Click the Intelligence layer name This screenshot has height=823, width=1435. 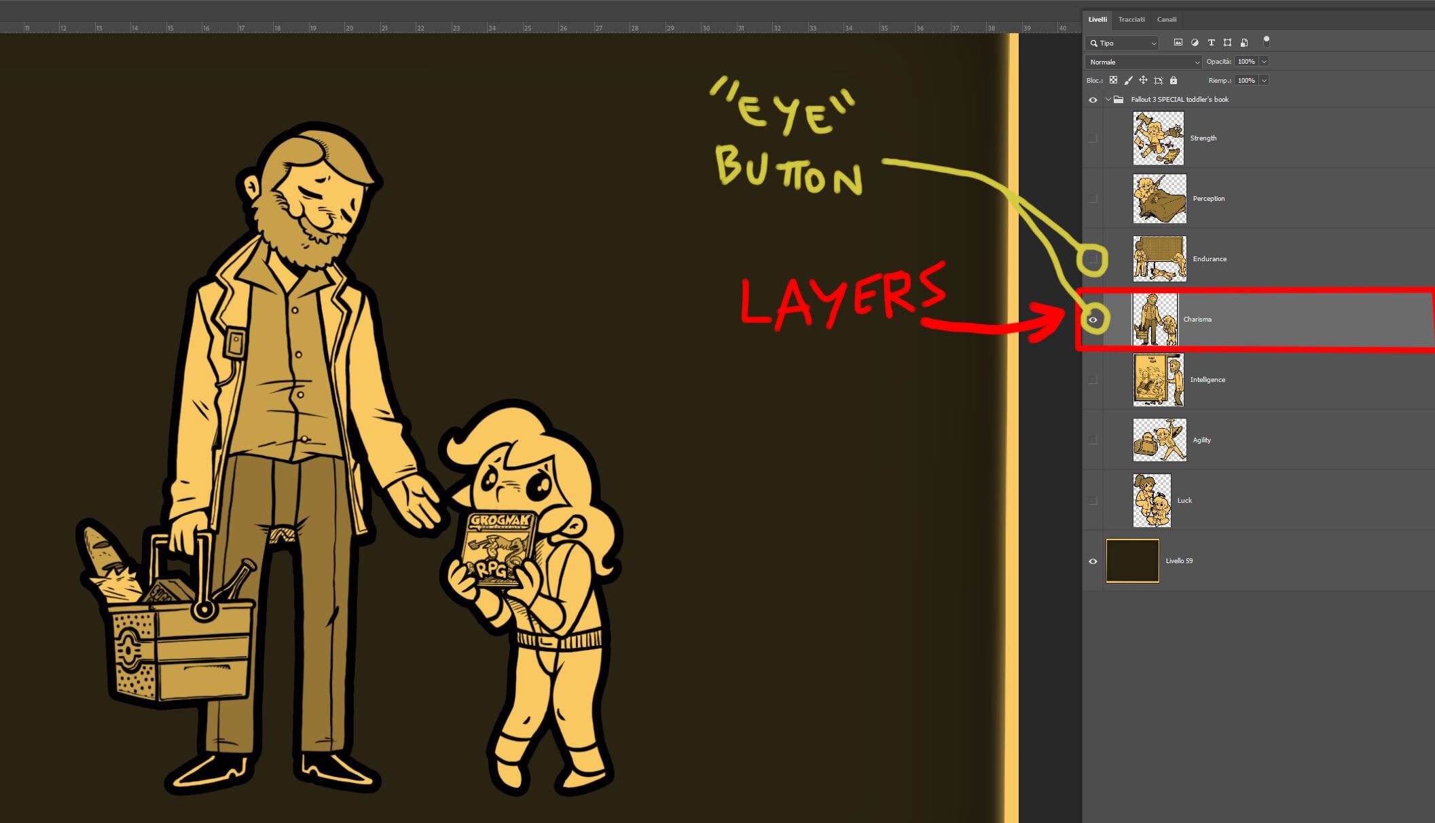click(1207, 380)
